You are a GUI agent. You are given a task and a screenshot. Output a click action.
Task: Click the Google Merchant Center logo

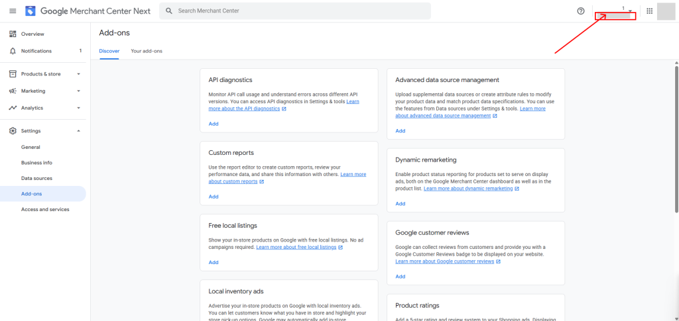point(31,11)
